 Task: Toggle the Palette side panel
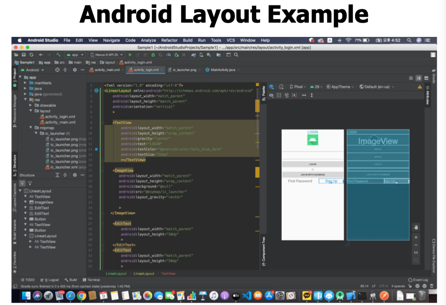click(264, 93)
